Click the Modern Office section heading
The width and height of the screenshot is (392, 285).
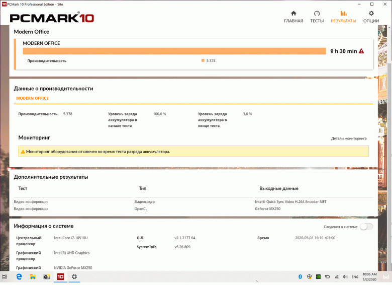pyautogui.click(x=31, y=32)
